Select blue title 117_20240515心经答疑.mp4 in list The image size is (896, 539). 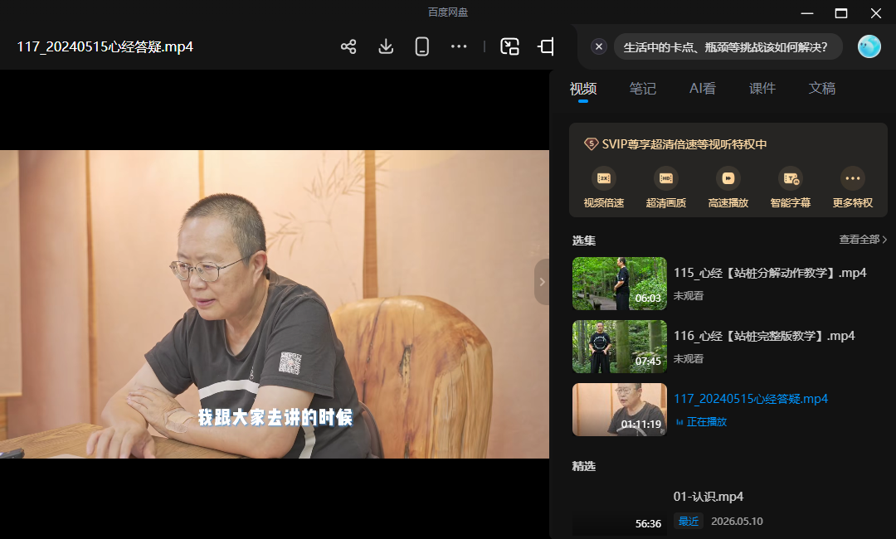[751, 399]
